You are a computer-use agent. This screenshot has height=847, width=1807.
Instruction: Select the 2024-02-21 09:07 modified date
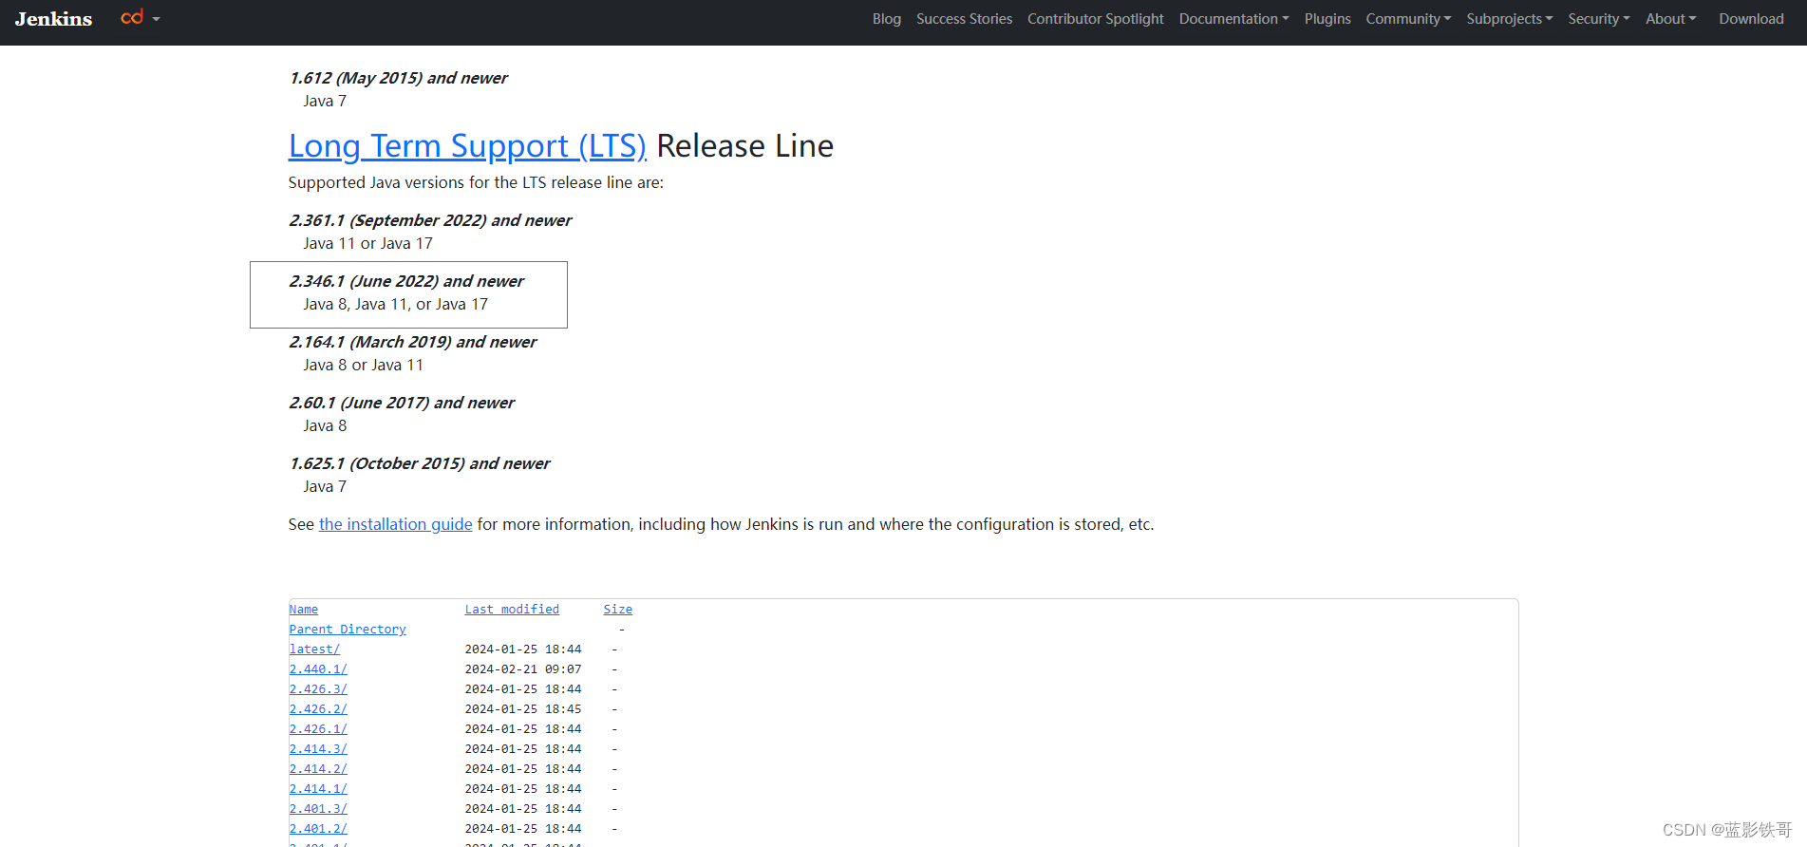tap(523, 669)
